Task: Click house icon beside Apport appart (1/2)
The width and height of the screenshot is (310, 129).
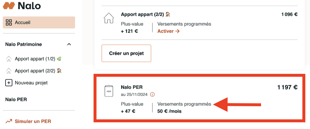Action: coord(9,59)
